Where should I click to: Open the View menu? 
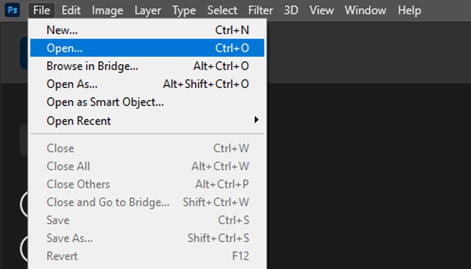[321, 10]
